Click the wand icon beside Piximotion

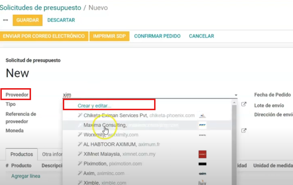click(80, 163)
